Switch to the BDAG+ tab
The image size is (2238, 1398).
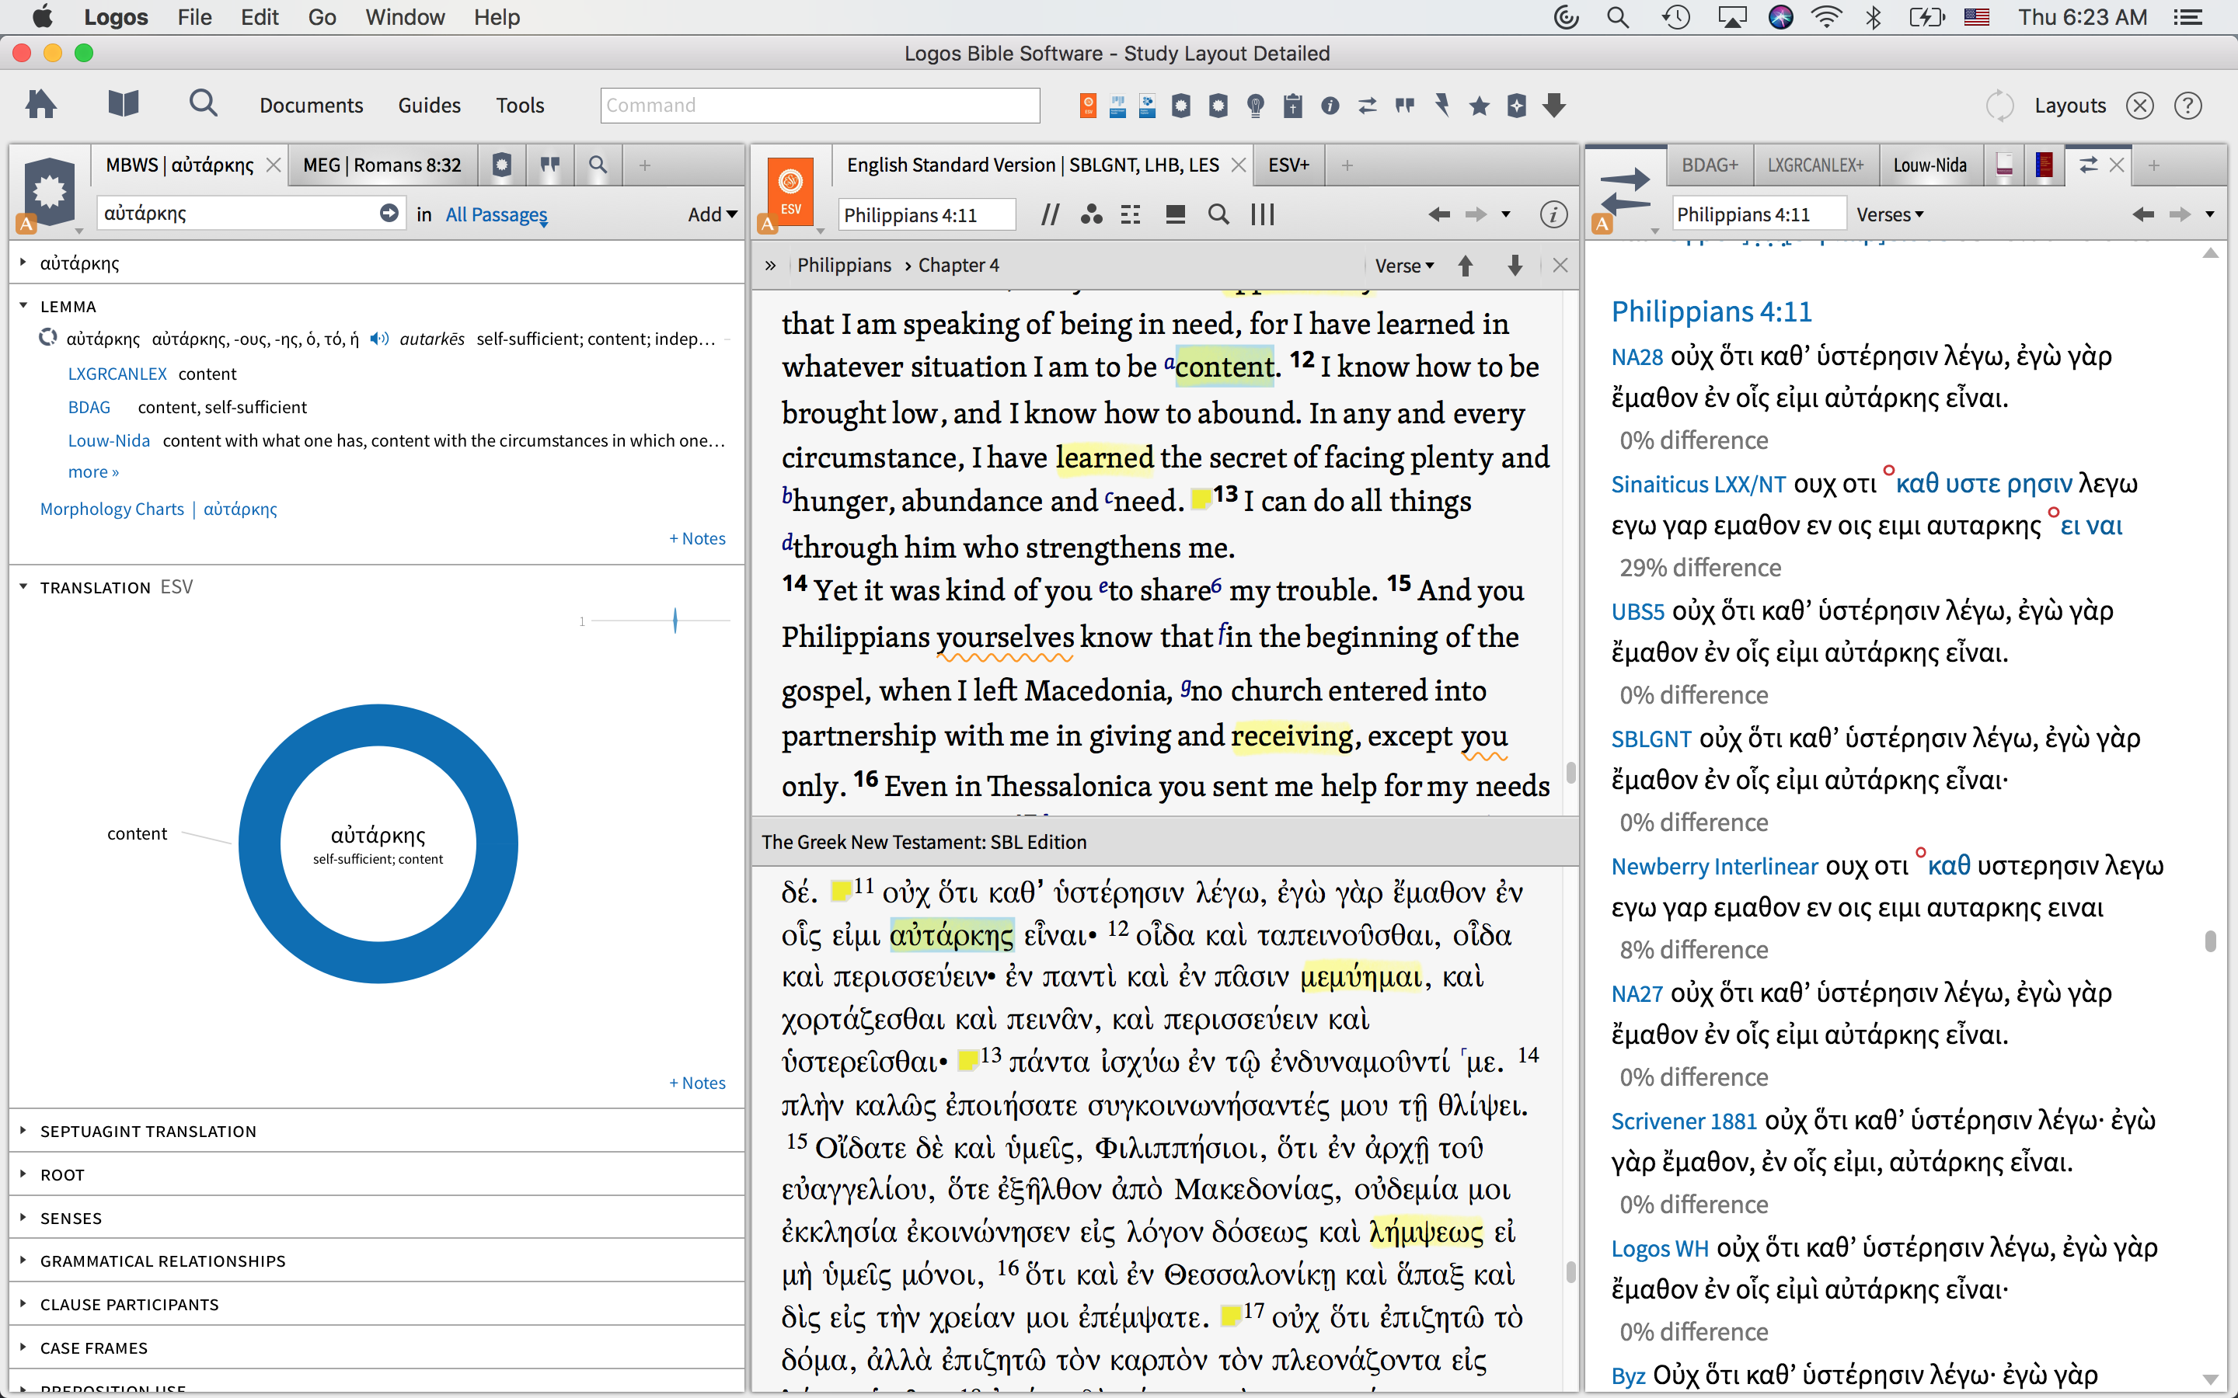click(x=1710, y=165)
